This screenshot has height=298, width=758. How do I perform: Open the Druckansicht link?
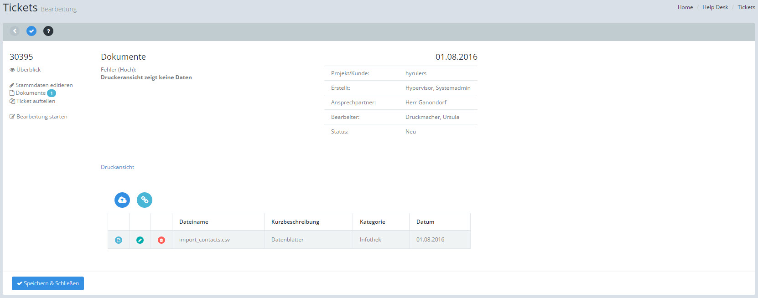click(x=118, y=167)
